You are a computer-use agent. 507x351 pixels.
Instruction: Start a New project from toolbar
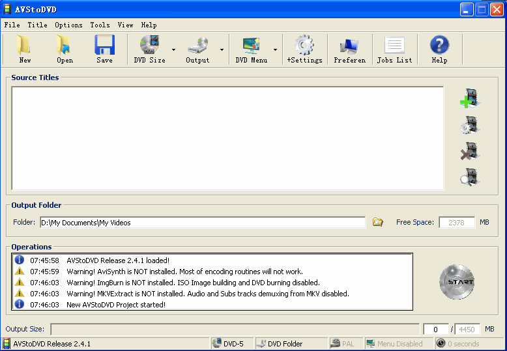[x=25, y=49]
